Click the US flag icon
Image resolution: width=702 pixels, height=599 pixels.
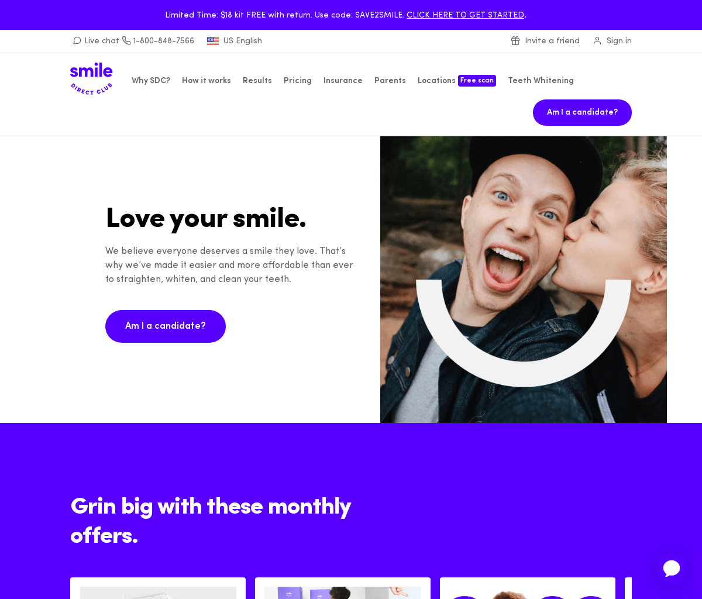213,41
